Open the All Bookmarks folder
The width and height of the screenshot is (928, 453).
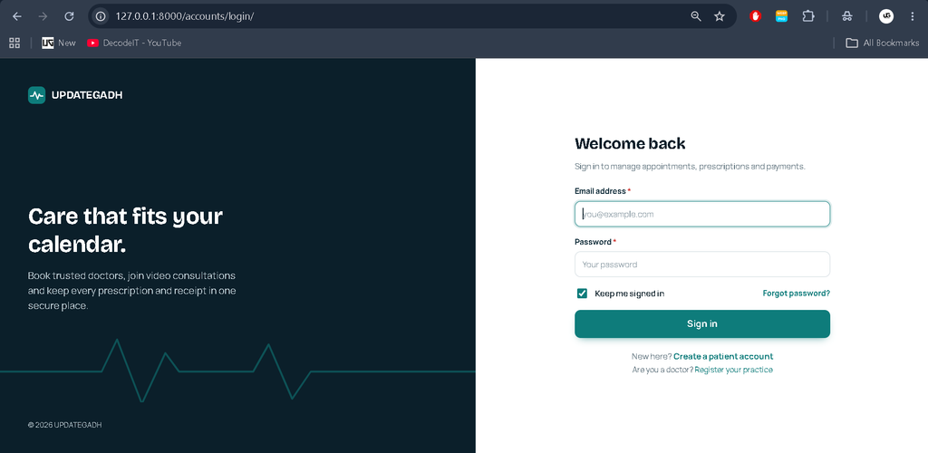pos(883,43)
